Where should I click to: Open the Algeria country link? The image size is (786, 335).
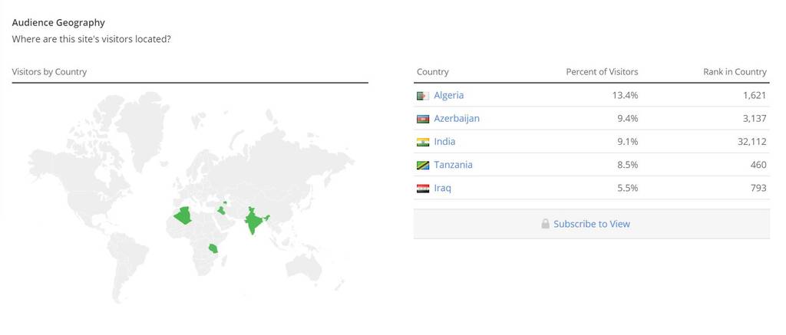tap(448, 95)
